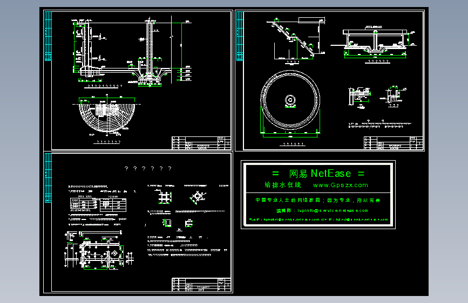Select the cyan revision strip on top-right sheet
Screen dimensions: 468x303
[x=240, y=36]
